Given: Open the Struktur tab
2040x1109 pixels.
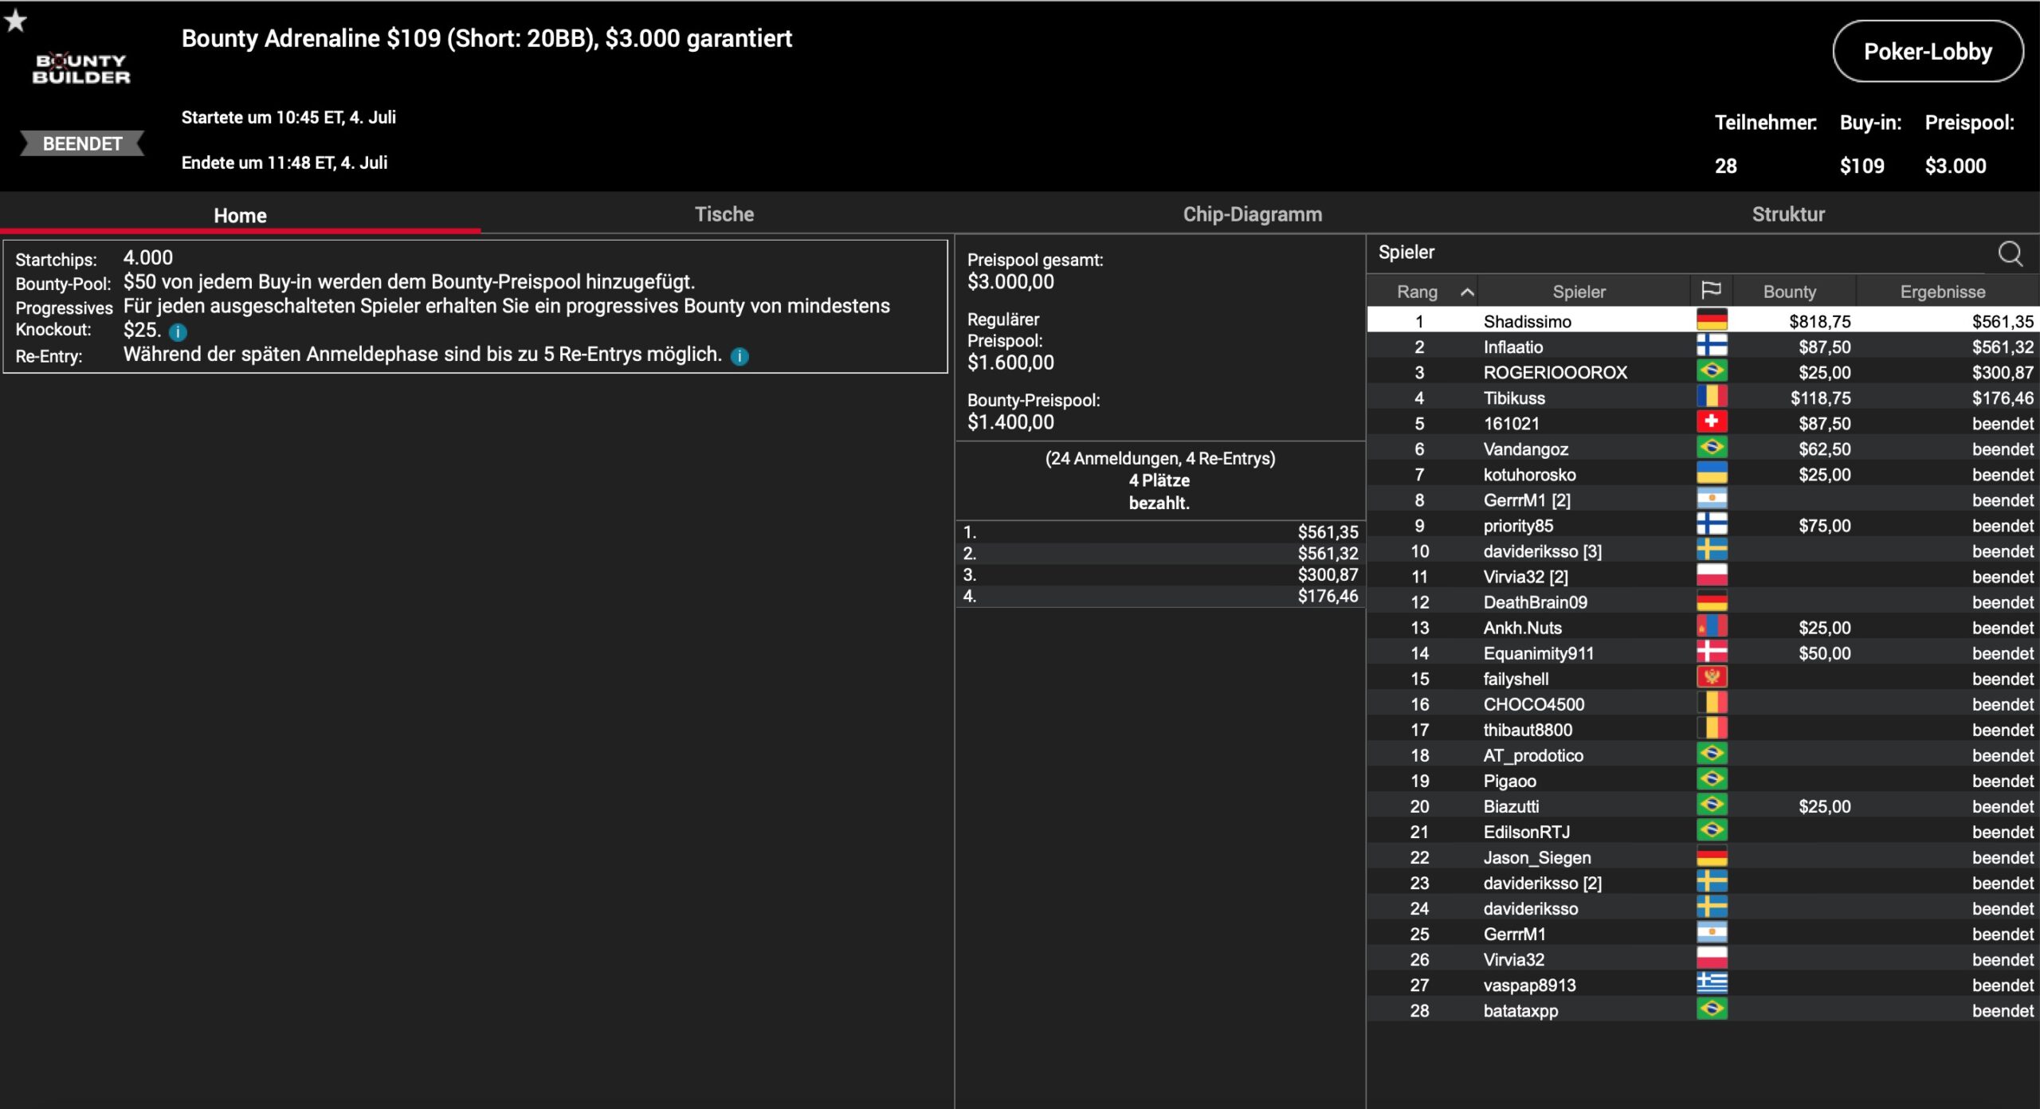Looking at the screenshot, I should tap(1787, 214).
